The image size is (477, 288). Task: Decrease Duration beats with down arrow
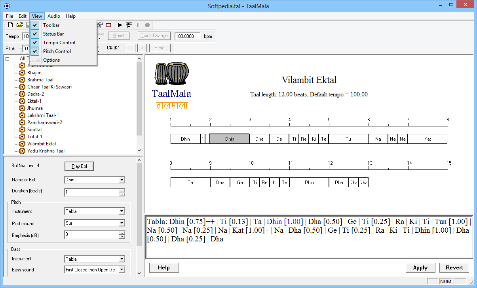point(122,194)
